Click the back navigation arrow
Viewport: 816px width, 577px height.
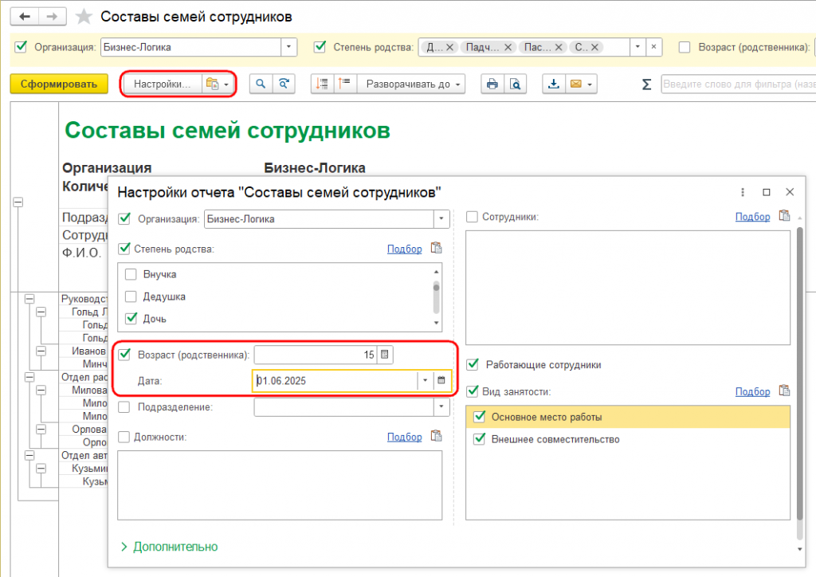pyautogui.click(x=25, y=17)
